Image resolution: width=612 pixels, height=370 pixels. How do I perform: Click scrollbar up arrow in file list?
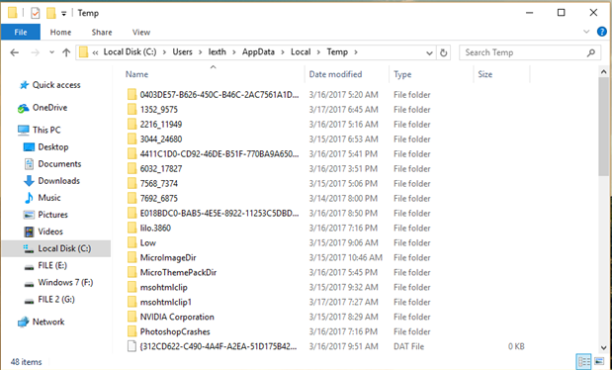click(x=603, y=72)
